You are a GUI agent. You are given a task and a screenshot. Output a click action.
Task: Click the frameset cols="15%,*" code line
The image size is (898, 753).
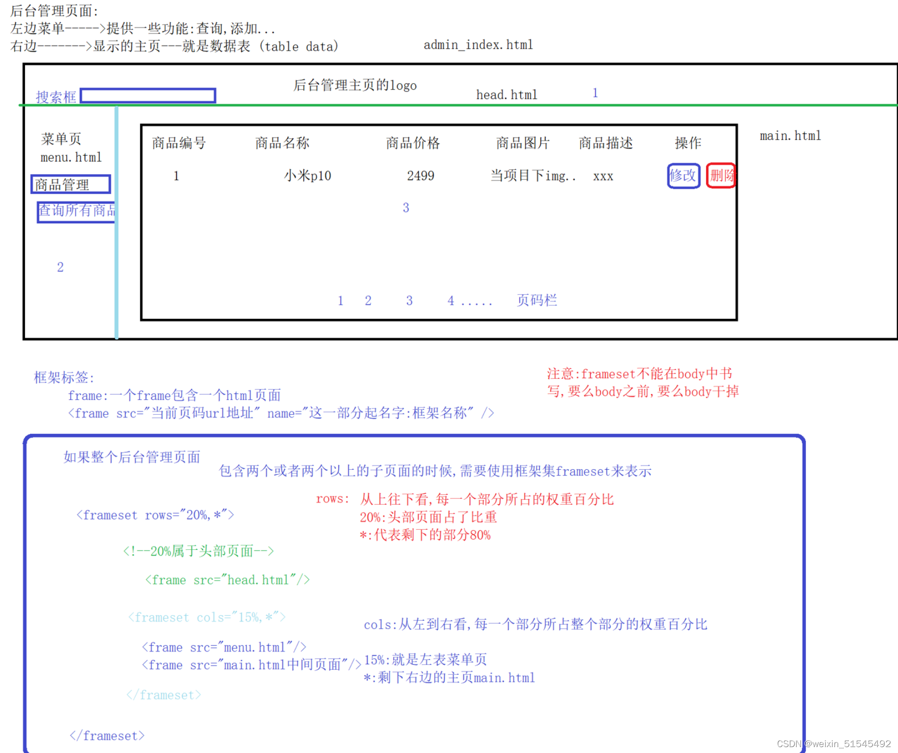click(x=207, y=617)
